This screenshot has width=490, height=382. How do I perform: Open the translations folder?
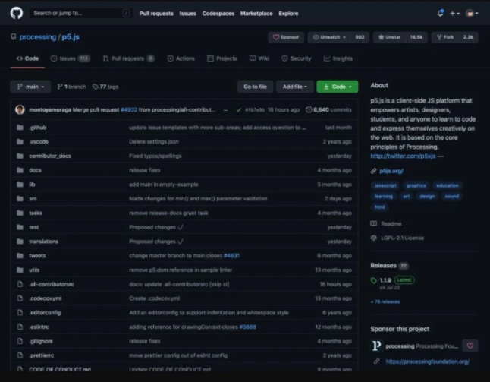coord(43,242)
